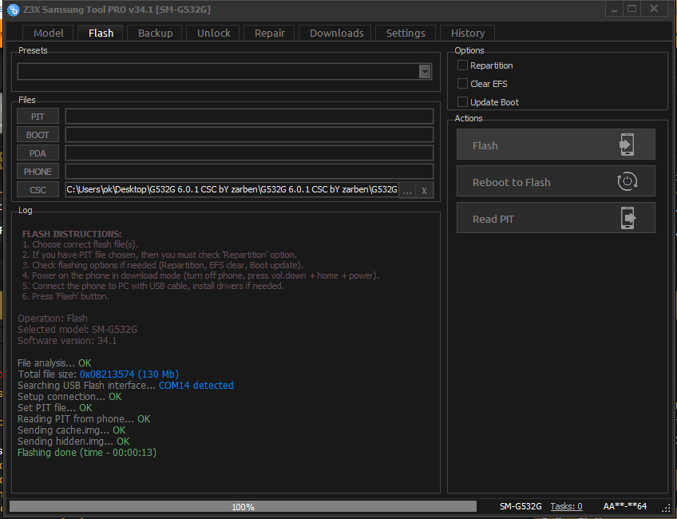Click the phone icon on Flash button
The height and width of the screenshot is (519, 677).
click(627, 145)
